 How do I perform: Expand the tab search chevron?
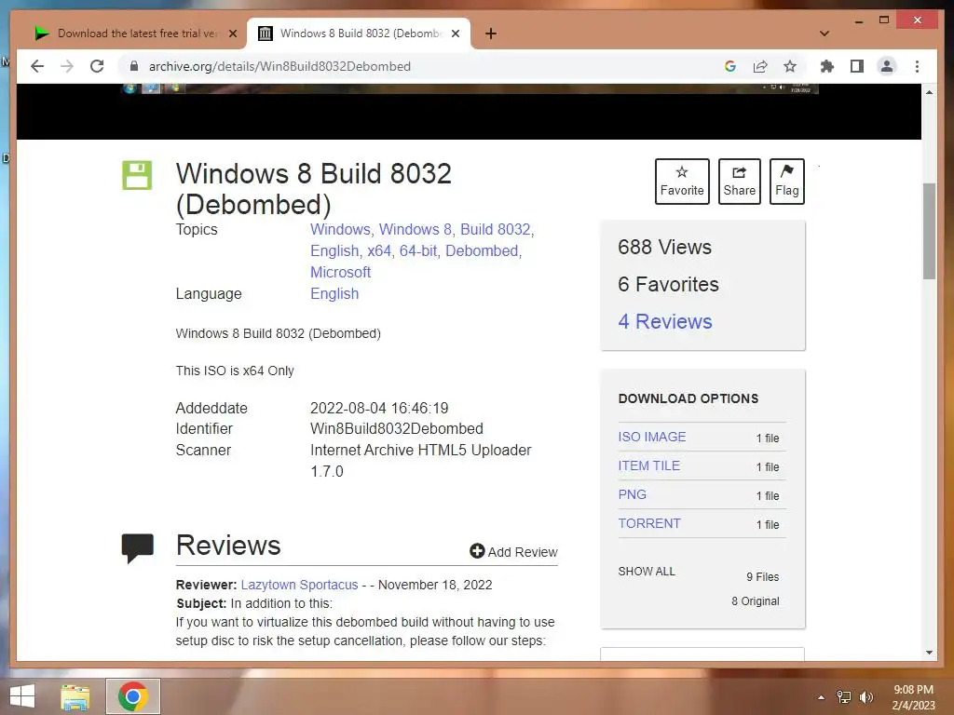point(824,34)
